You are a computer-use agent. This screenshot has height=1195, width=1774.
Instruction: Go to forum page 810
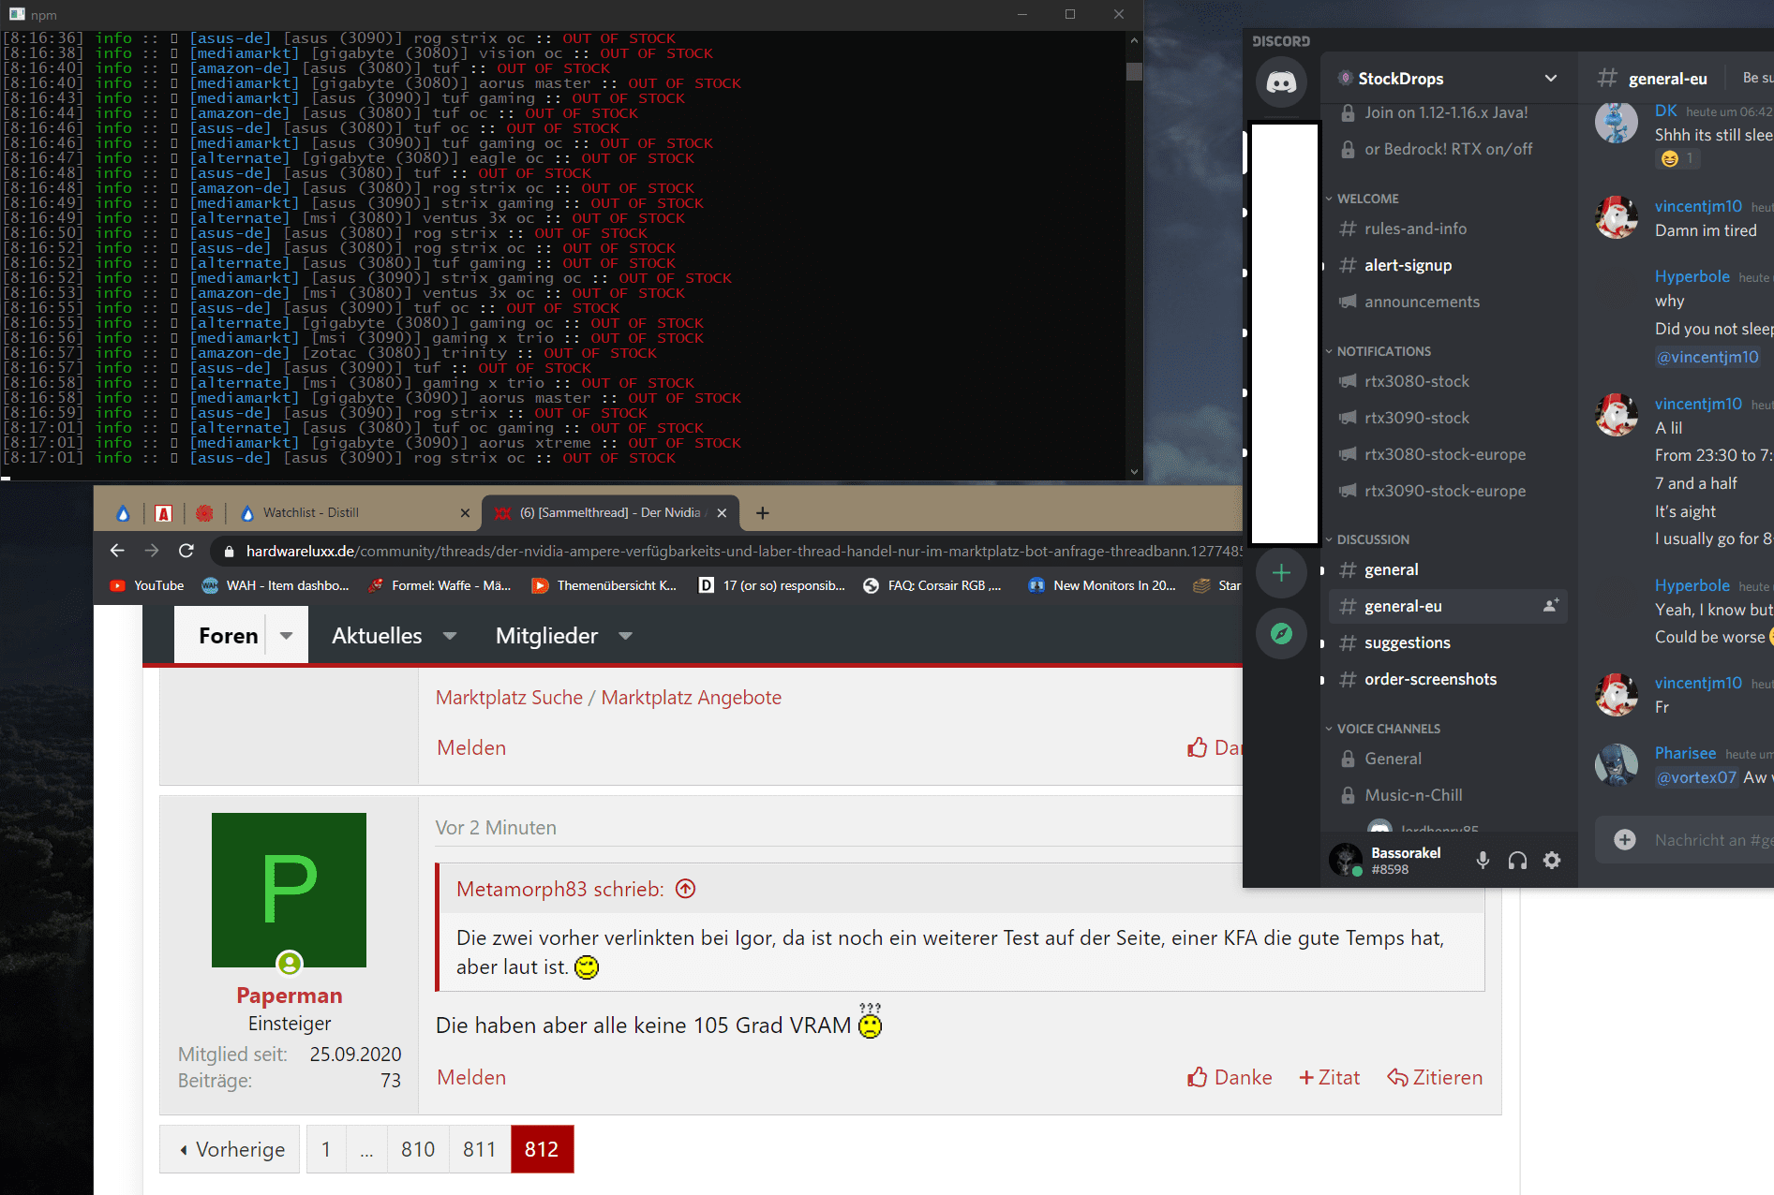pyautogui.click(x=418, y=1149)
